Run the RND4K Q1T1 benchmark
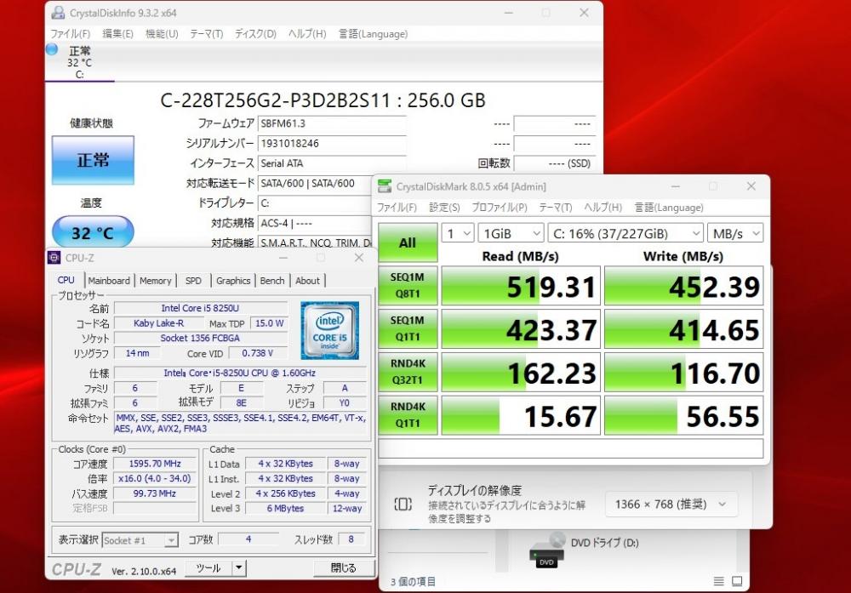Viewport: 851px width, 593px height. 408,415
